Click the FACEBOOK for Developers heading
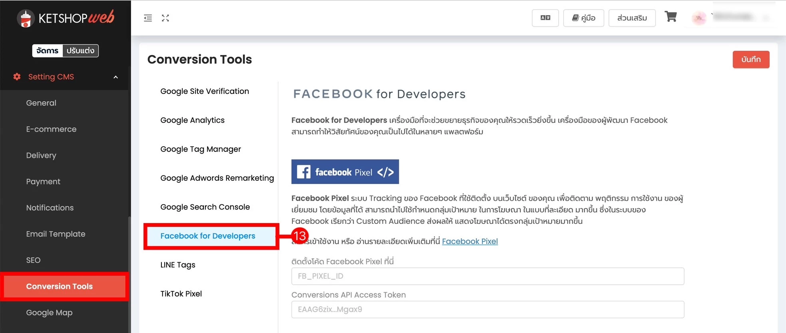Viewport: 786px width, 333px height. 379,94
